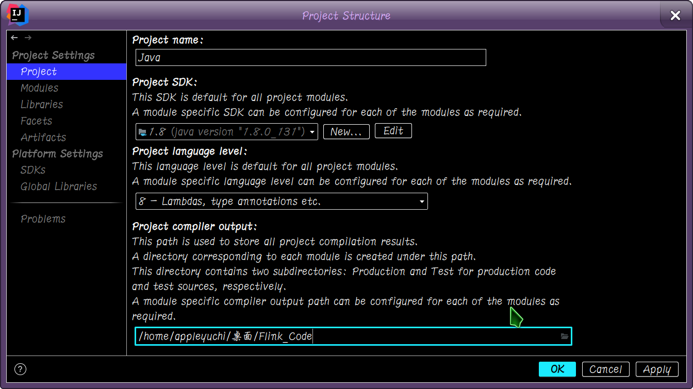Click the forward navigation arrow
The height and width of the screenshot is (389, 693).
(28, 37)
